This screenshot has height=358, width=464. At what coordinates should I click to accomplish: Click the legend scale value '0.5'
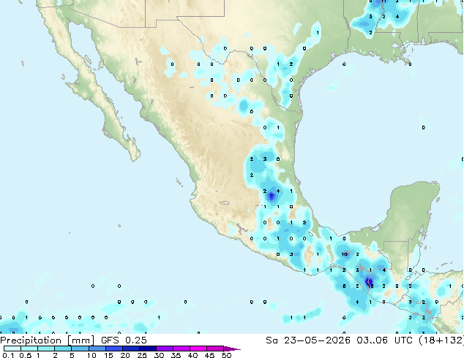point(25,355)
